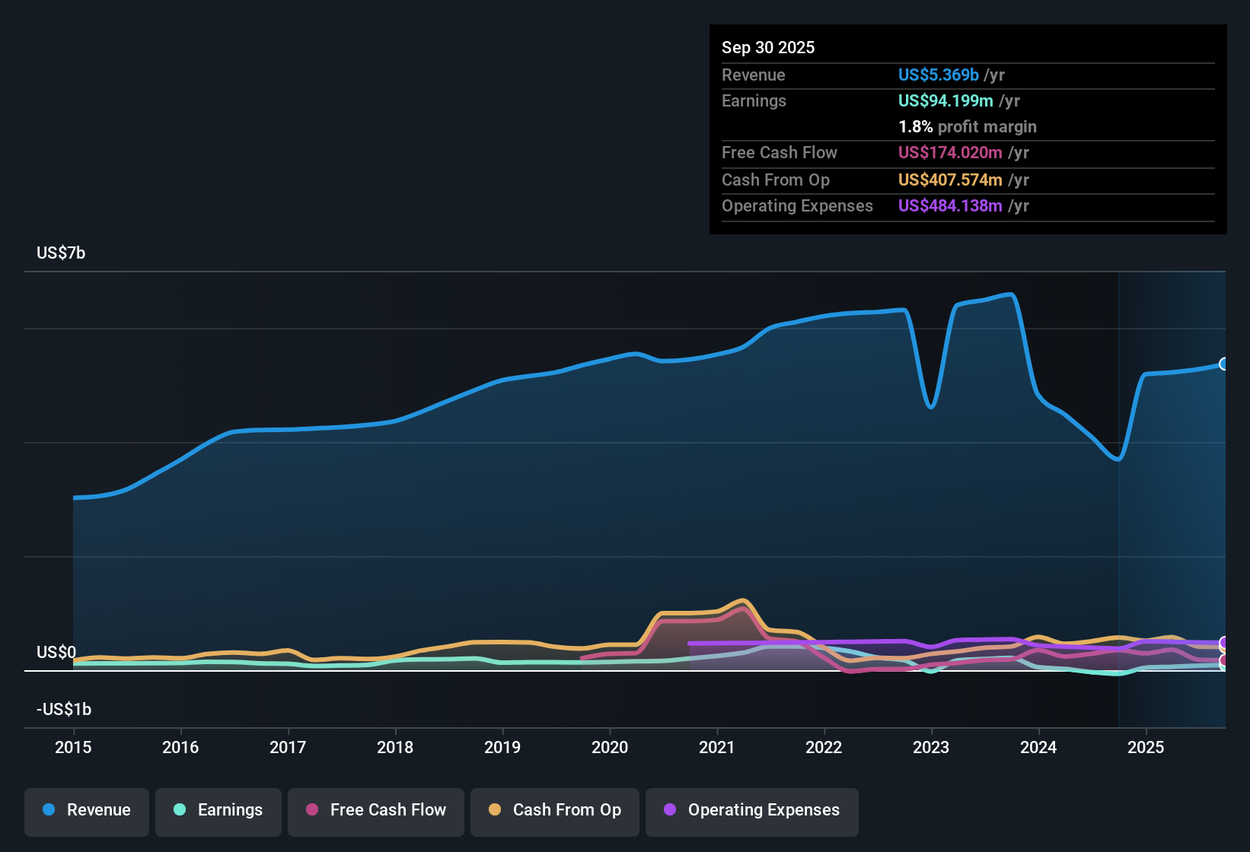
Task: Click the US$5.369b revenue value
Action: click(x=938, y=75)
